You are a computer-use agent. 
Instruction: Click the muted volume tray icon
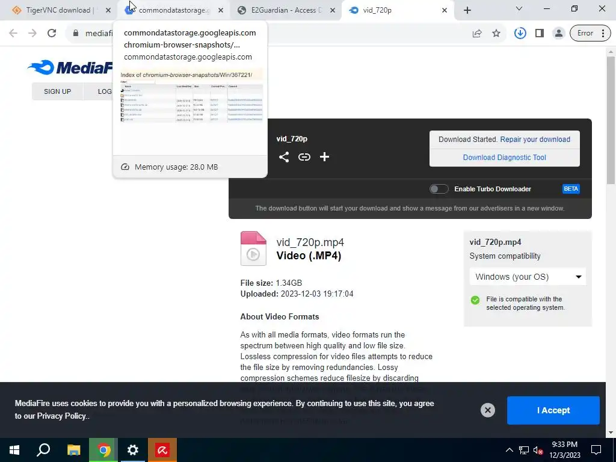(x=538, y=450)
